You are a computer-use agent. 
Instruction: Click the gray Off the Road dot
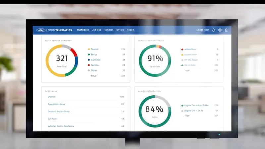[x=182, y=60]
